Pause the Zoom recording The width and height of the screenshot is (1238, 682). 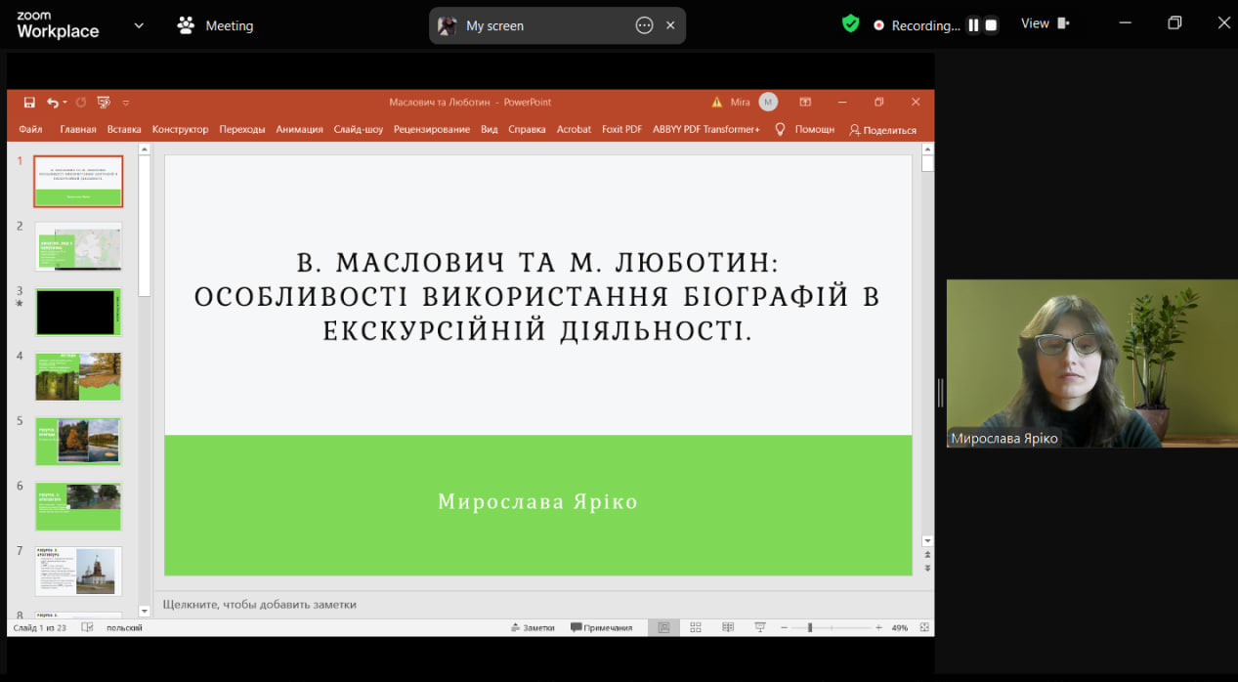coord(973,25)
